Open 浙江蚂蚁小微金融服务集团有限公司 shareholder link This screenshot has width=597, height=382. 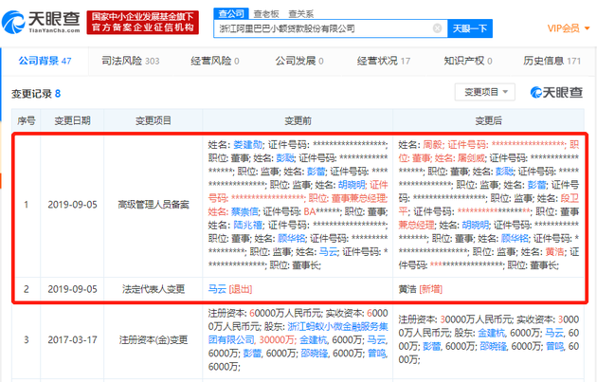pyautogui.click(x=298, y=333)
